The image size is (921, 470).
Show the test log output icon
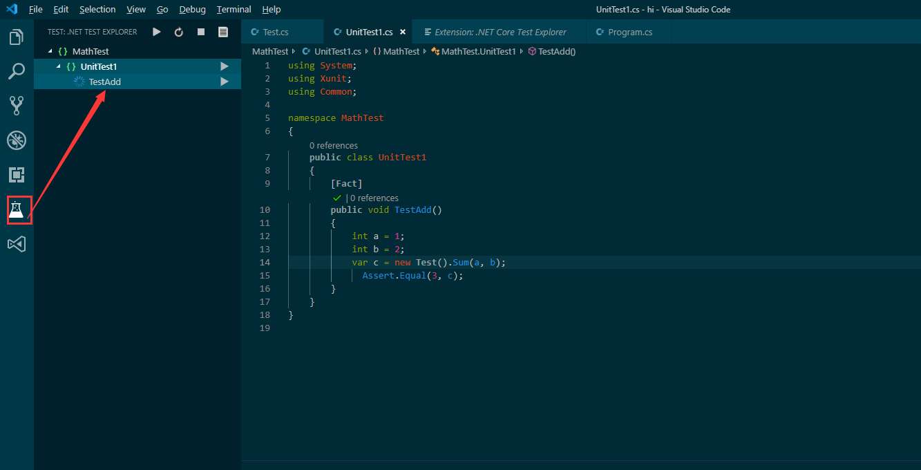coord(222,32)
